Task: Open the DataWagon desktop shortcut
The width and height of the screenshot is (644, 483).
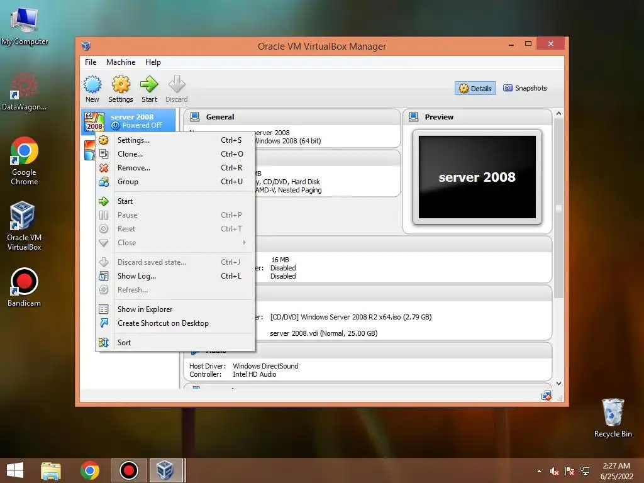Action: [x=25, y=91]
